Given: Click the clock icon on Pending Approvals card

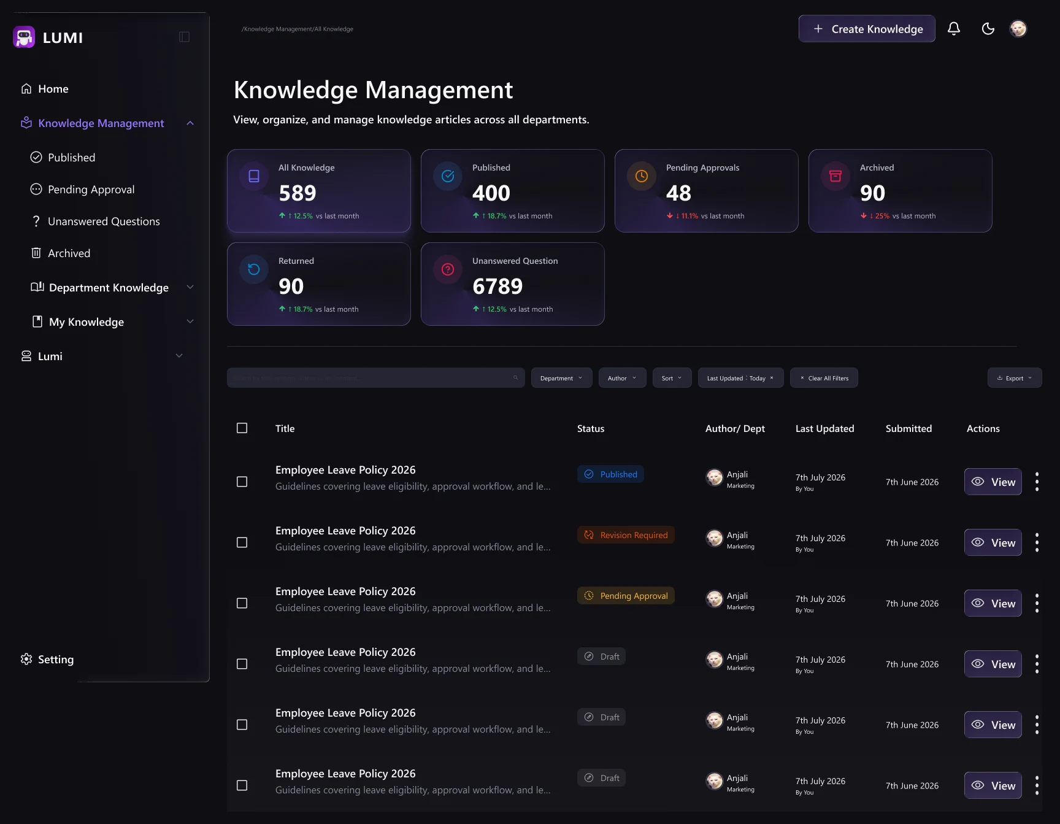Looking at the screenshot, I should point(642,177).
